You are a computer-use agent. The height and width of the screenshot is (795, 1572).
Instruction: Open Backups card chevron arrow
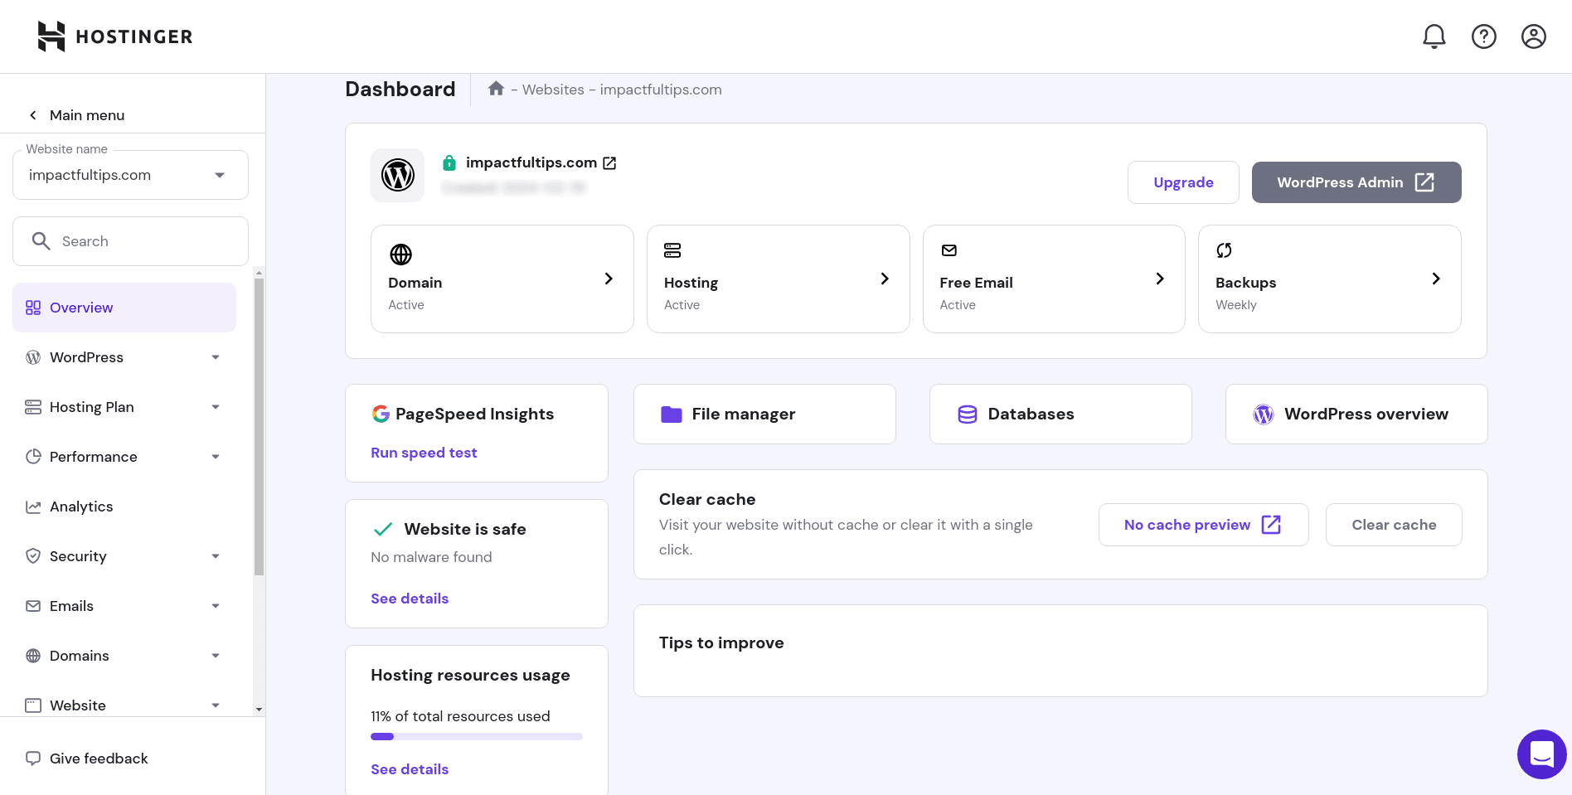[x=1436, y=279]
